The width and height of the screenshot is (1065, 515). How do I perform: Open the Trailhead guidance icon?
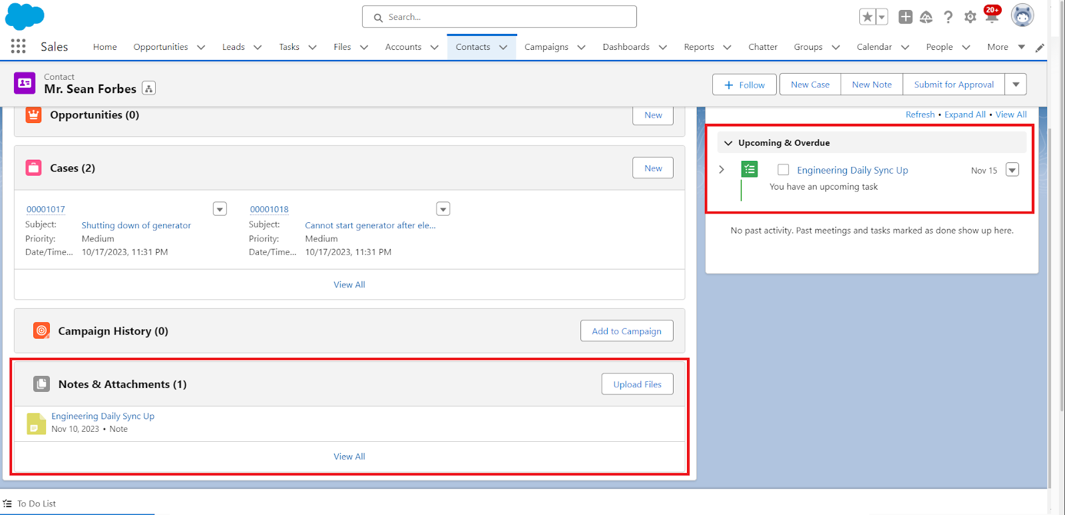[x=926, y=17]
